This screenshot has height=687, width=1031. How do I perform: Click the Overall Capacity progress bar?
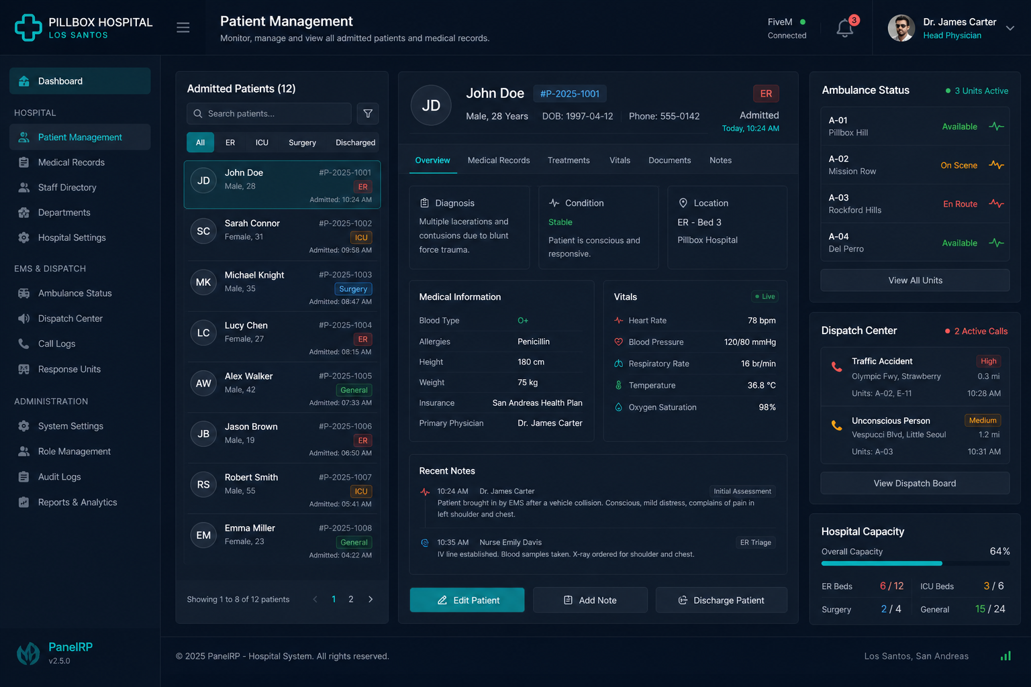(x=916, y=564)
